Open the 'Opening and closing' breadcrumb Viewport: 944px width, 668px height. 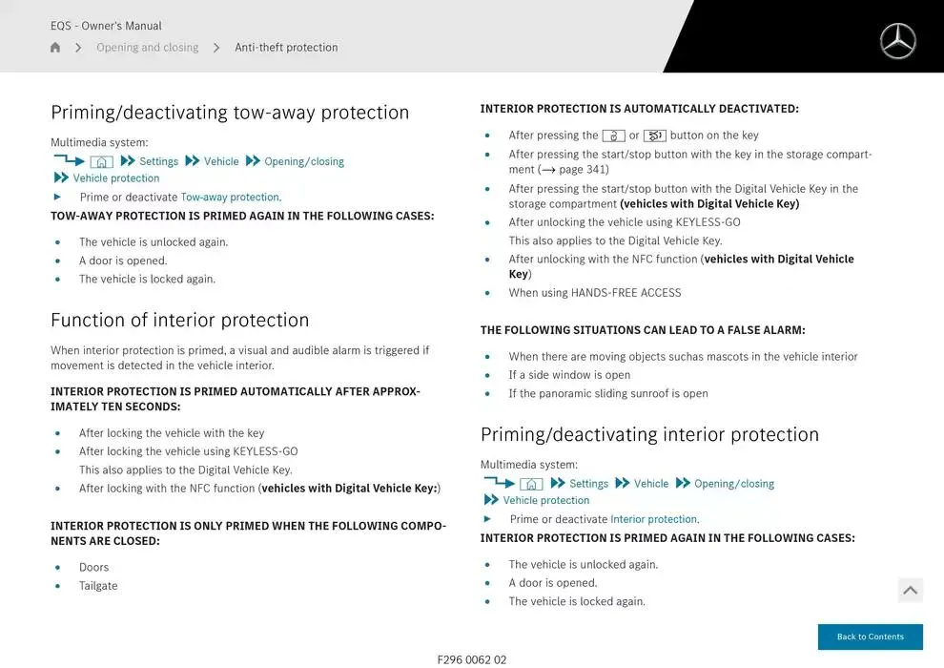(147, 48)
